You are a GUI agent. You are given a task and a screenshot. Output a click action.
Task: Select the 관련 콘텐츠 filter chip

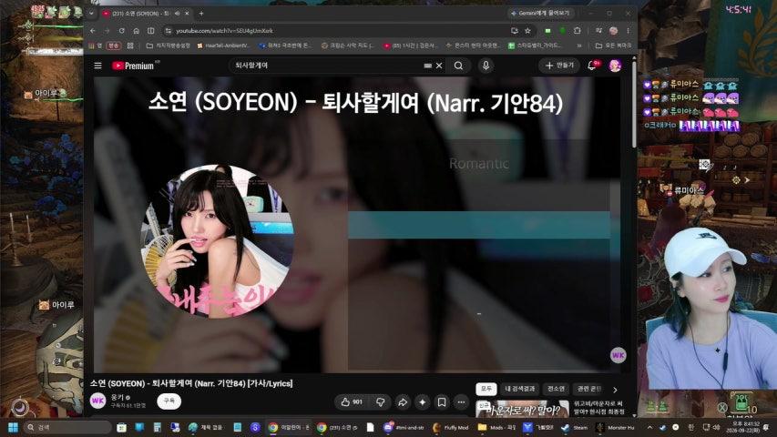pos(588,389)
